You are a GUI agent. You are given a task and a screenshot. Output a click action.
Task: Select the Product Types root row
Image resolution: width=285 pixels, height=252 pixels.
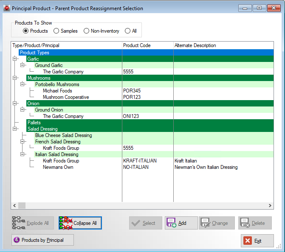146,53
